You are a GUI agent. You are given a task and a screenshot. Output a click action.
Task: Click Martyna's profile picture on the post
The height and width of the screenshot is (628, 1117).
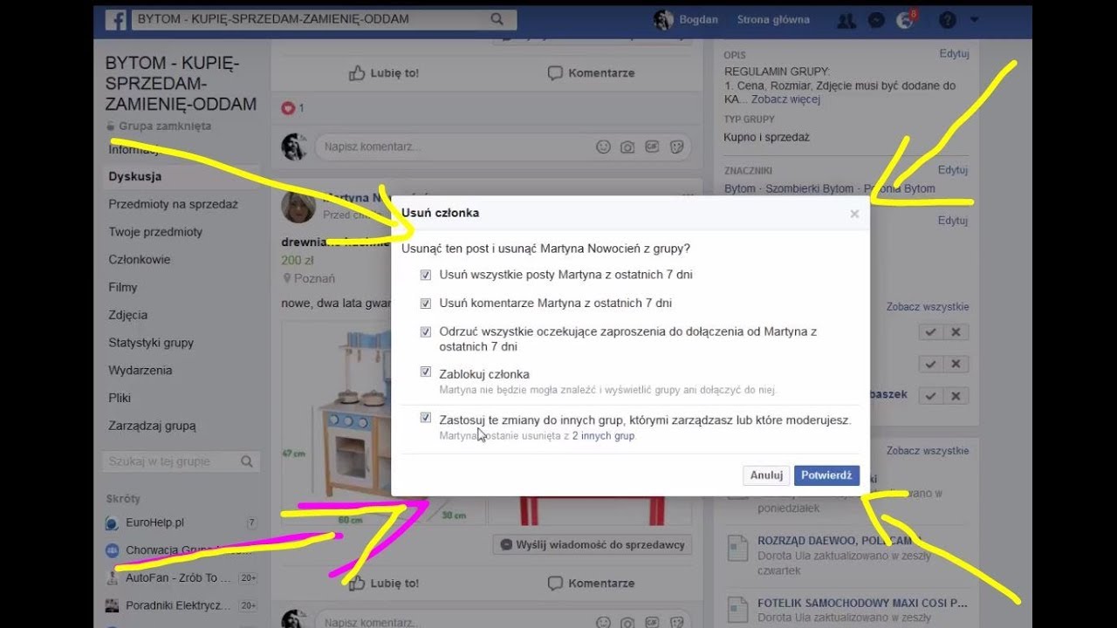tap(298, 208)
